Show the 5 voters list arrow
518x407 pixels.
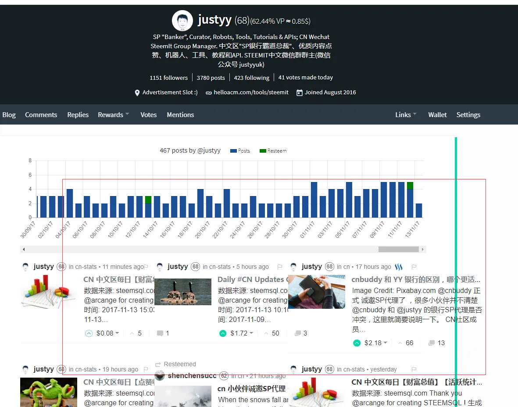[132, 333]
